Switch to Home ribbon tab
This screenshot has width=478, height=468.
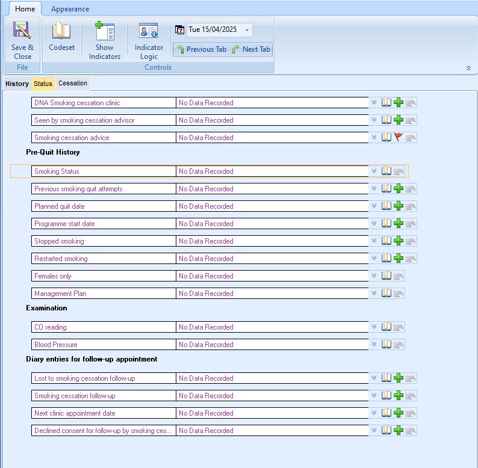tap(25, 9)
